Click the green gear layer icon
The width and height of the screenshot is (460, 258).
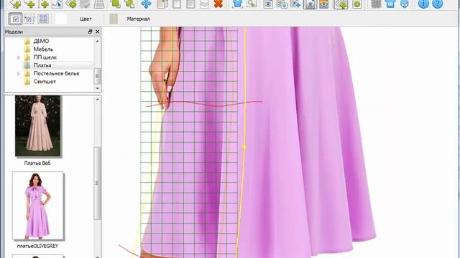click(71, 4)
